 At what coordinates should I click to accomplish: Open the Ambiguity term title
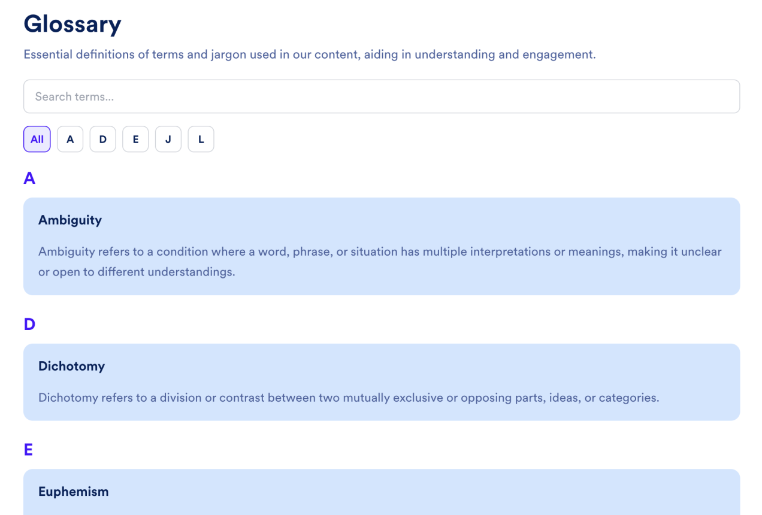(70, 220)
